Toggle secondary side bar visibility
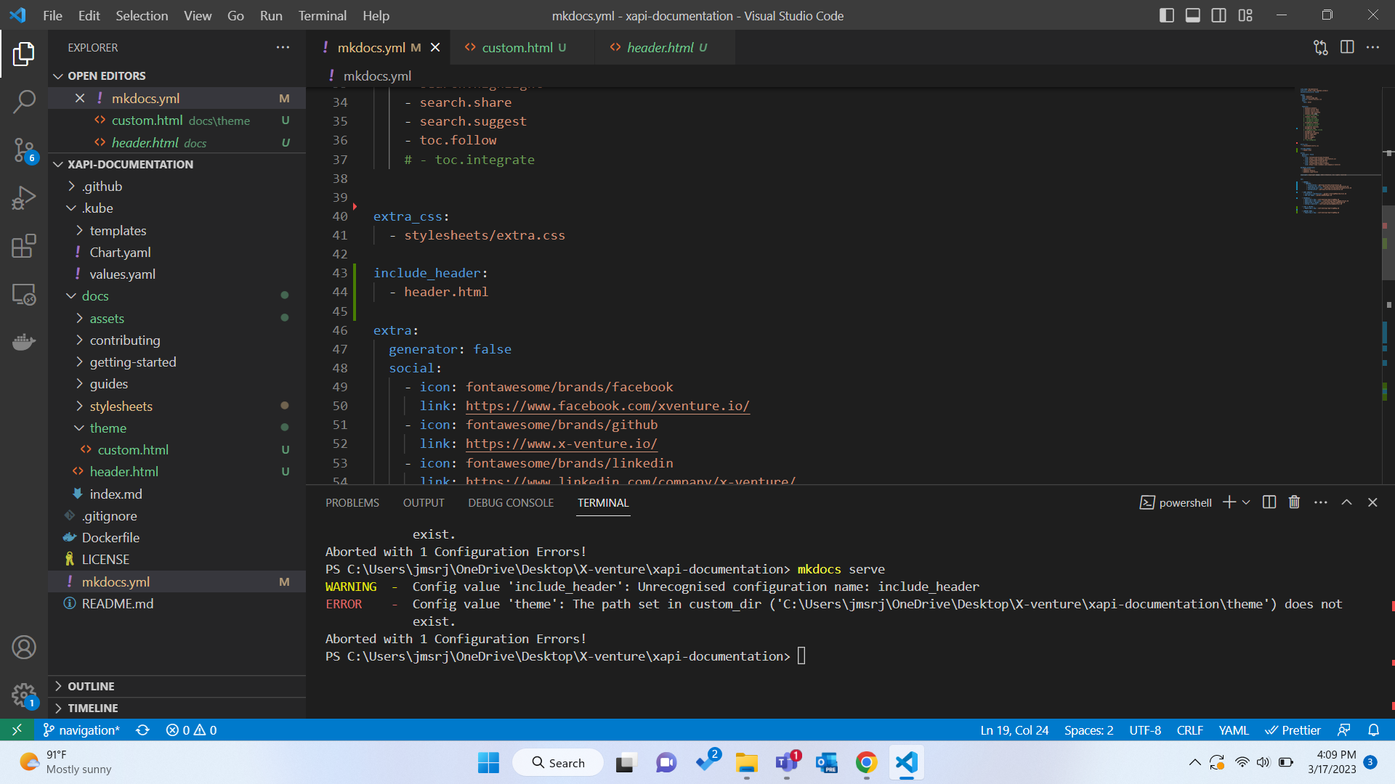This screenshot has width=1395, height=784. click(x=1219, y=15)
